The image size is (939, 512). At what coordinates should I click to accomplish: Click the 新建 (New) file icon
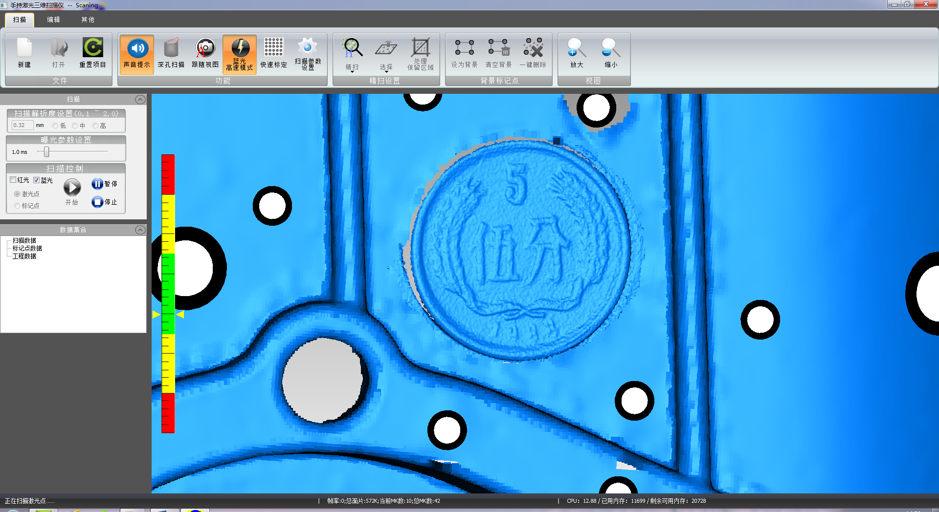pyautogui.click(x=24, y=48)
